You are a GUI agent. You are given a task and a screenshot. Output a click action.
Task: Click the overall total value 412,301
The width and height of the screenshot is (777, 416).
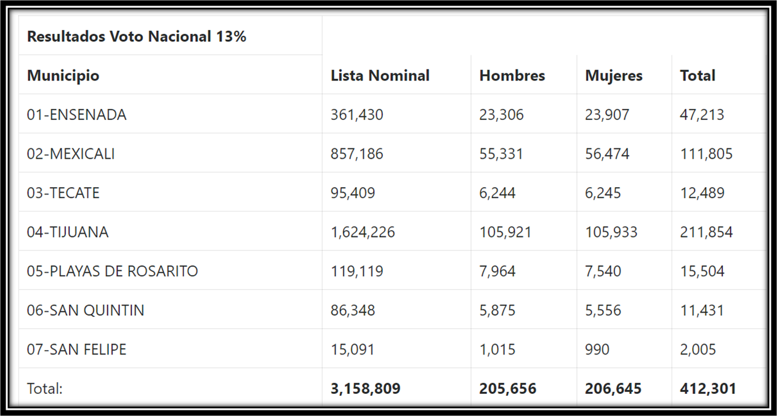pyautogui.click(x=707, y=389)
